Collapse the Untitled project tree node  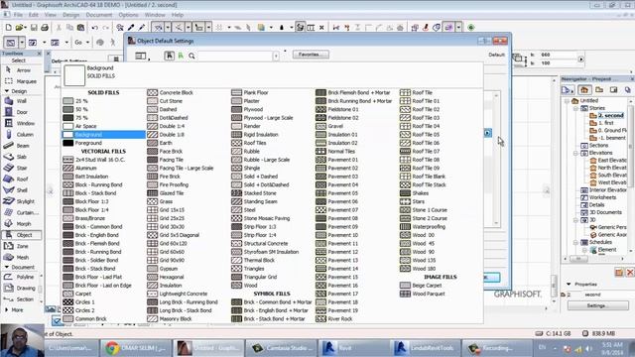(567, 100)
